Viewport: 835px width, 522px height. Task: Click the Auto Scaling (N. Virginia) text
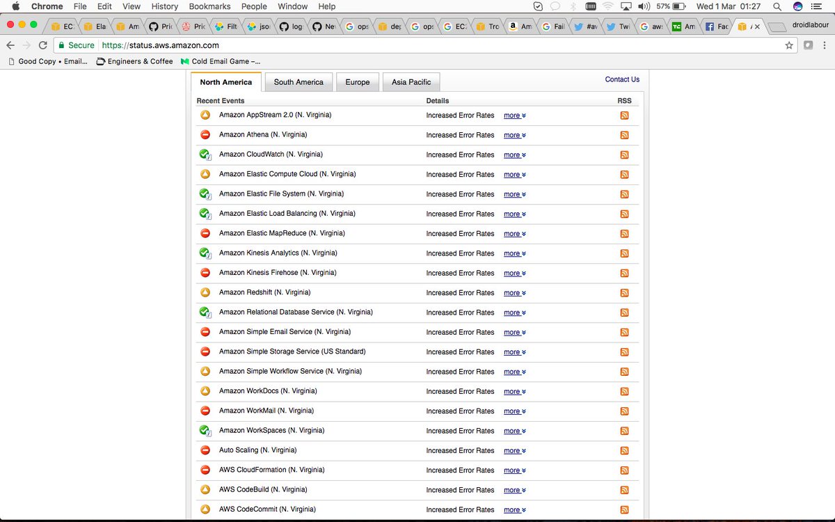257,450
